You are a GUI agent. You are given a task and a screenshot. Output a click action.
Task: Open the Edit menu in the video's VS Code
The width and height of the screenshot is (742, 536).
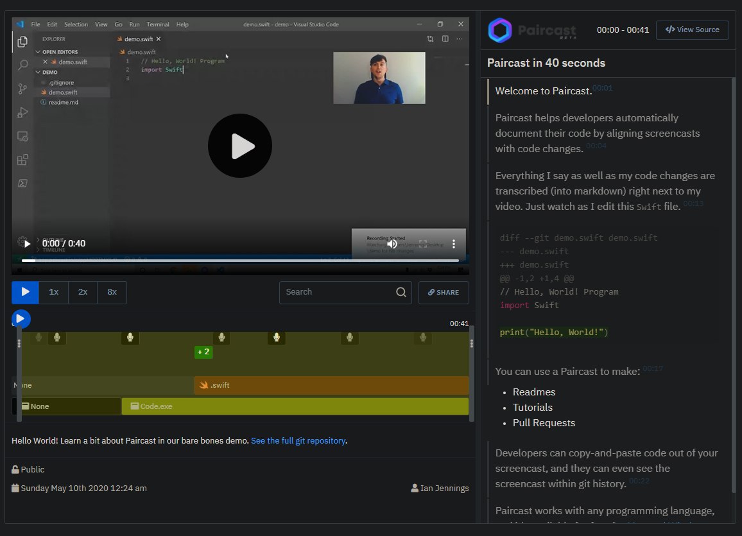pyautogui.click(x=52, y=24)
